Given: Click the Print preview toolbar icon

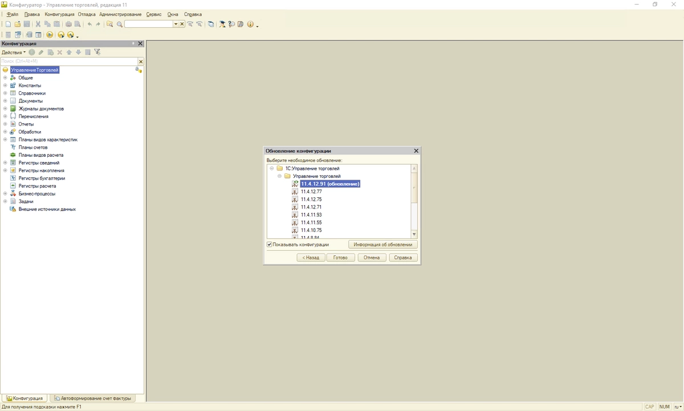Looking at the screenshot, I should coord(78,24).
